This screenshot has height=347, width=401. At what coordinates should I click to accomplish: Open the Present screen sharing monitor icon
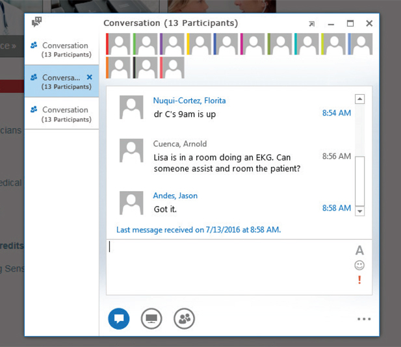pyautogui.click(x=151, y=319)
